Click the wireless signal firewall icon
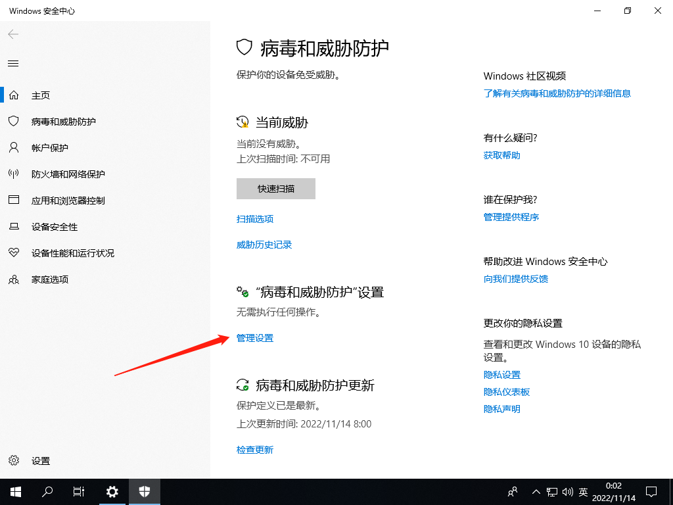This screenshot has width=673, height=505. pos(14,174)
